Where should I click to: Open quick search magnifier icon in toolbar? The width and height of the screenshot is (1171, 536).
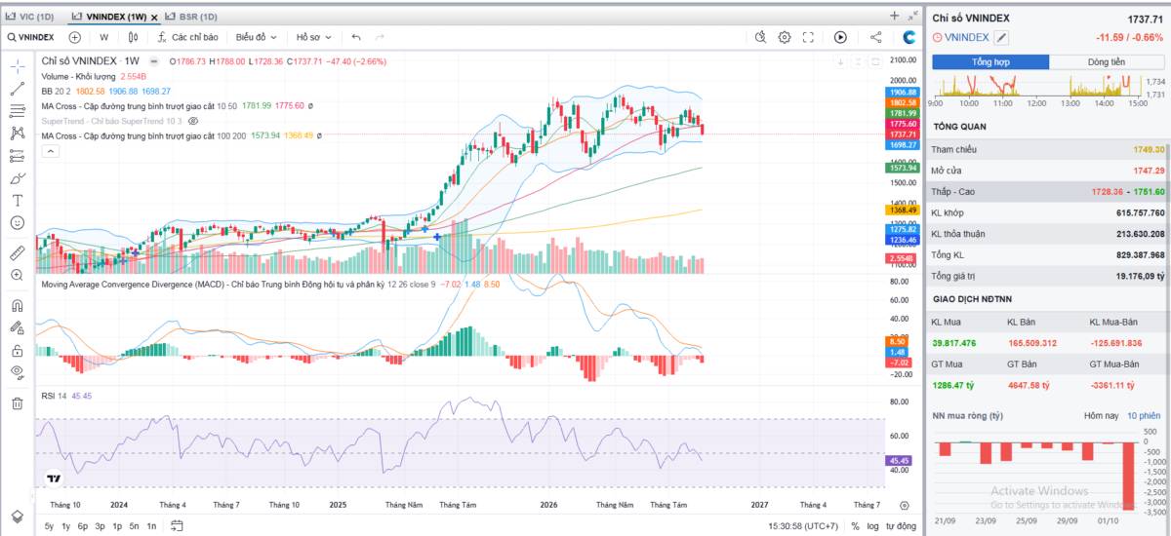tap(761, 37)
